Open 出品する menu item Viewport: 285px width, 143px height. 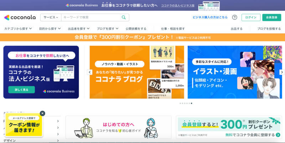237,29
